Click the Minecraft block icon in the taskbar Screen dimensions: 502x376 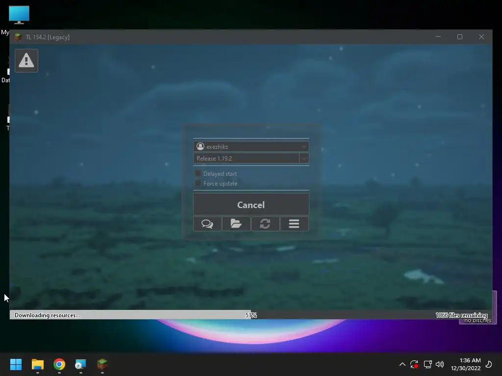click(x=102, y=364)
